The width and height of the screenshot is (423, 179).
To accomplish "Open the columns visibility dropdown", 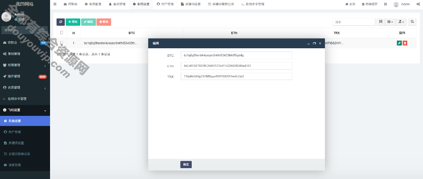I will (x=390, y=22).
